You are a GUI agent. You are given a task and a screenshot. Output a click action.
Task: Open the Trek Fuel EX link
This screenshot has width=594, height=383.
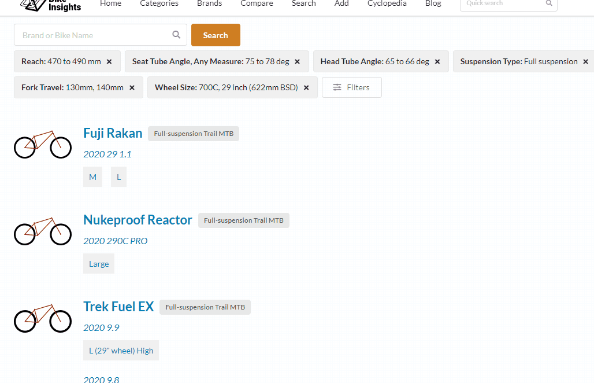click(118, 307)
